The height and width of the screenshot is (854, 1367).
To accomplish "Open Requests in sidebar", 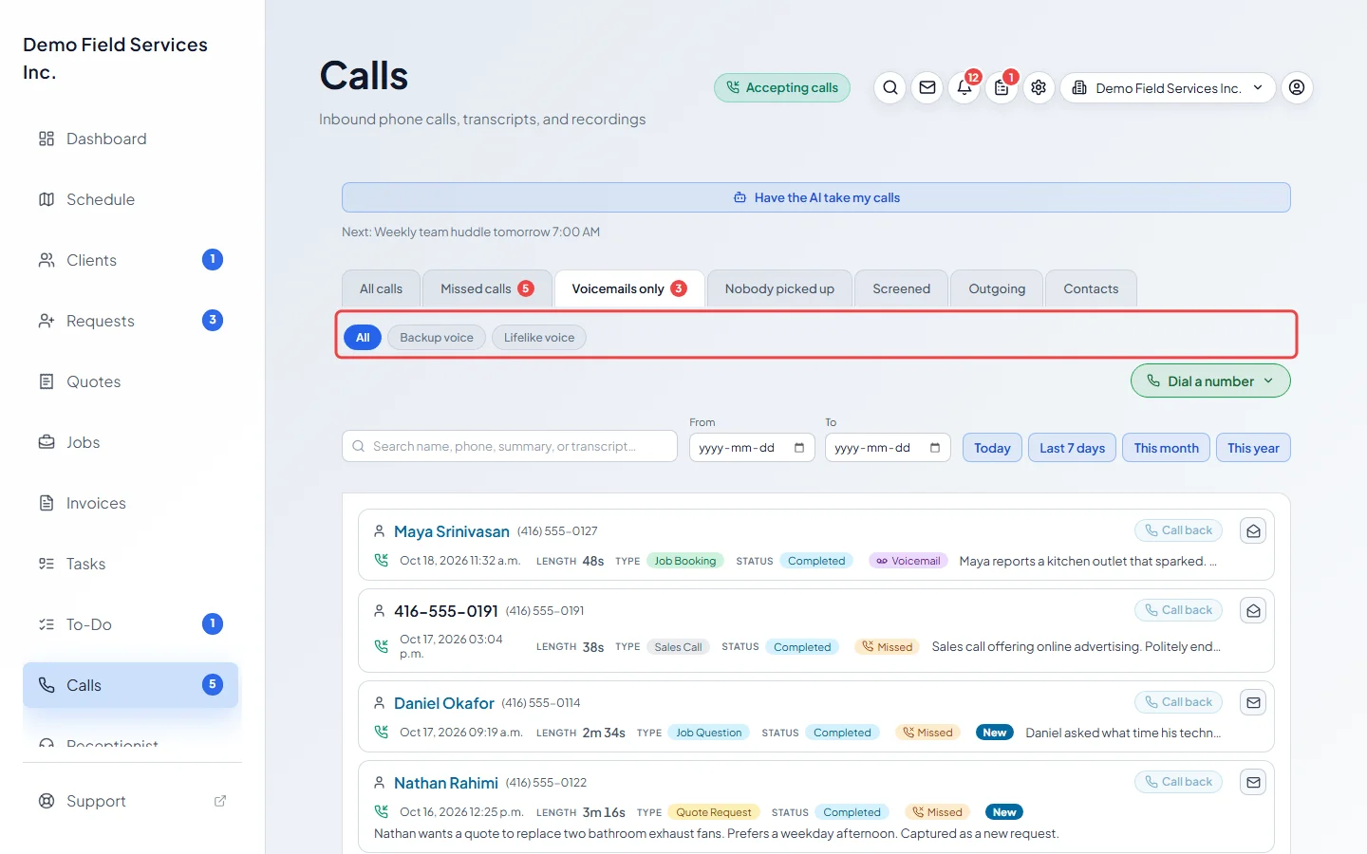I will pyautogui.click(x=131, y=321).
